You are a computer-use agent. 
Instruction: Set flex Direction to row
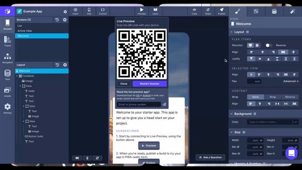coord(257,45)
